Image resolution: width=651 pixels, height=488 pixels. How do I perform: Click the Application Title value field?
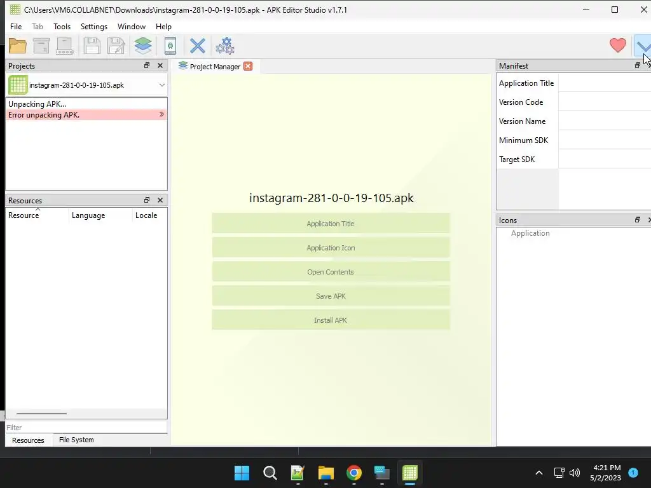tap(605, 83)
